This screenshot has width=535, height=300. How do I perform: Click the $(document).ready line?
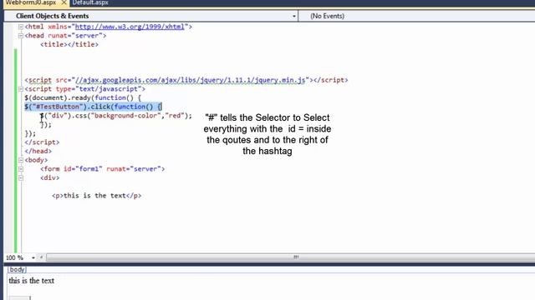click(x=83, y=97)
